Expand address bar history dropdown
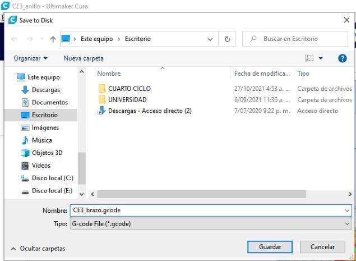This screenshot has height=261, width=356. click(x=210, y=39)
